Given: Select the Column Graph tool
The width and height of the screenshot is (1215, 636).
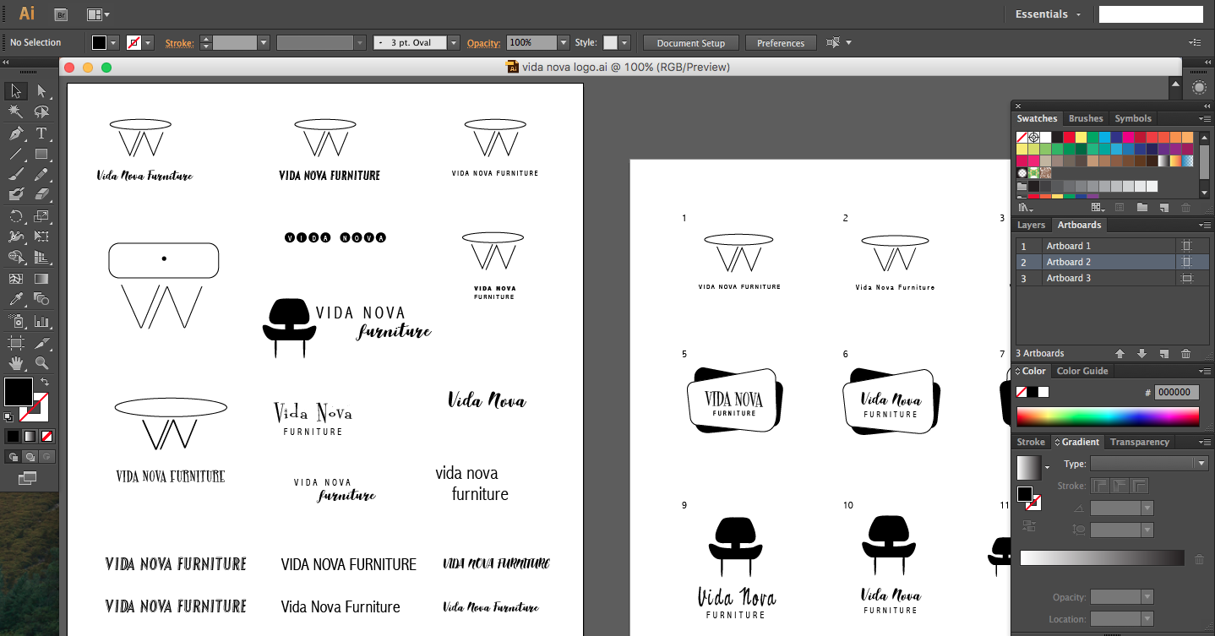Looking at the screenshot, I should pyautogui.click(x=41, y=321).
